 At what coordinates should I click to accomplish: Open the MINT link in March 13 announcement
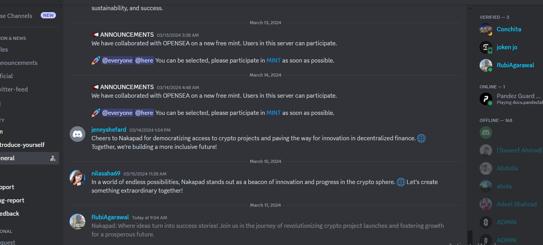point(273,61)
